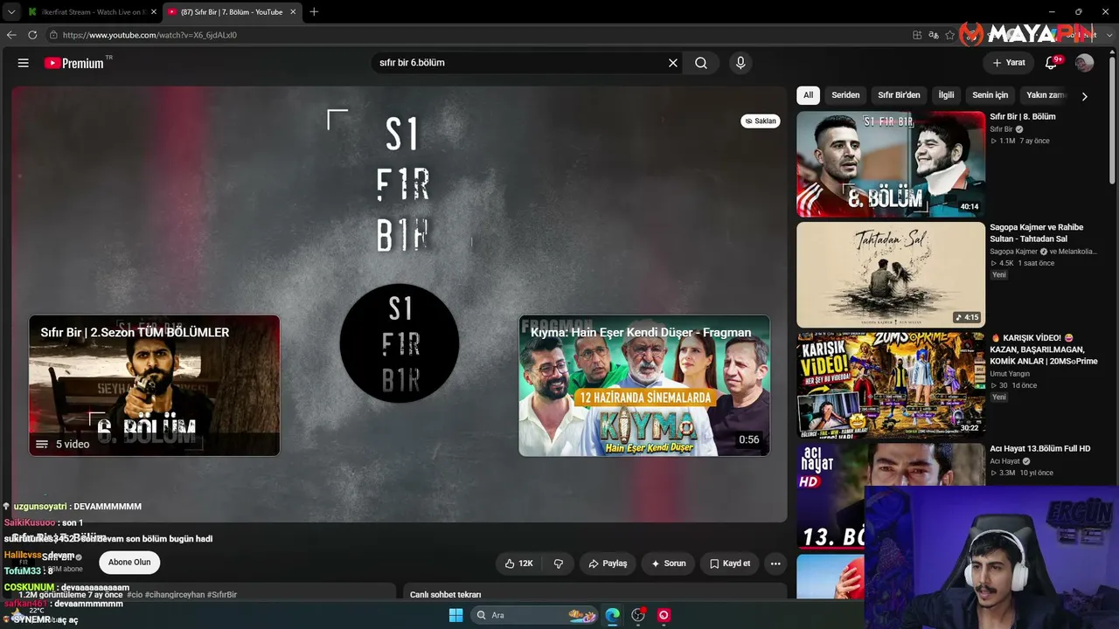The image size is (1119, 629).
Task: Click the Sorun ask button
Action: pyautogui.click(x=668, y=563)
